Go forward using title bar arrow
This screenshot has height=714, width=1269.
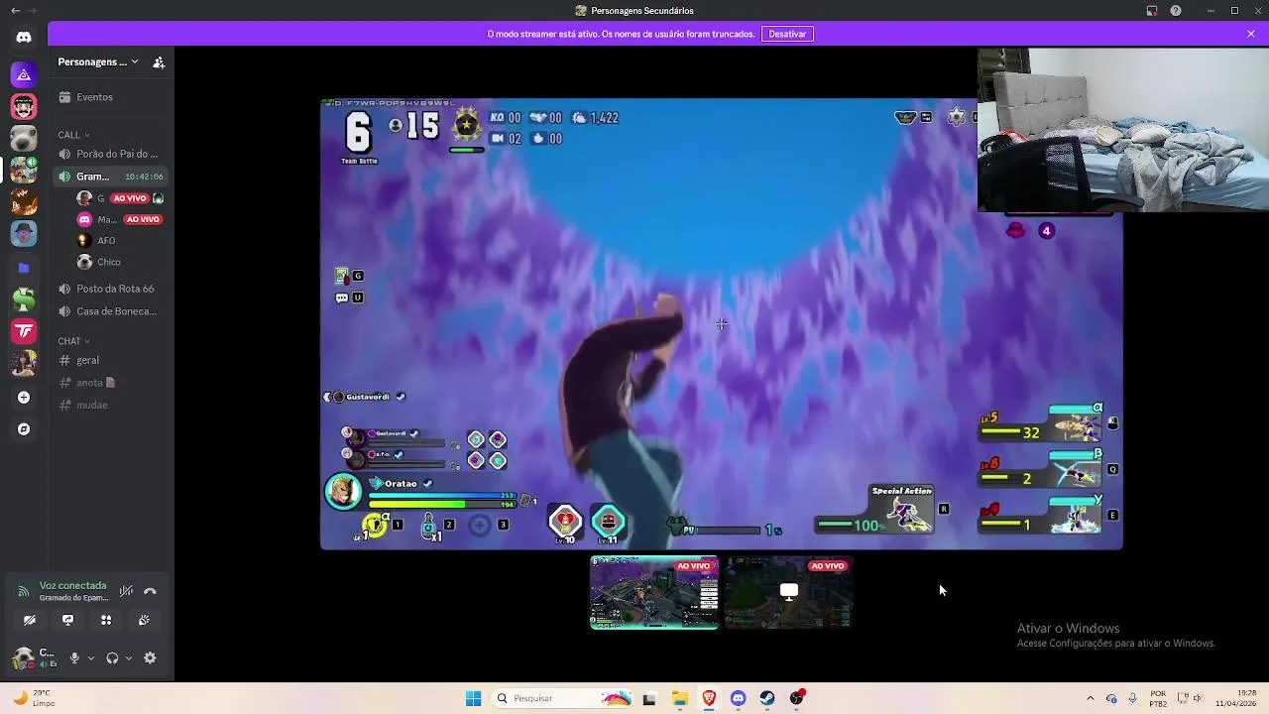[x=33, y=10]
